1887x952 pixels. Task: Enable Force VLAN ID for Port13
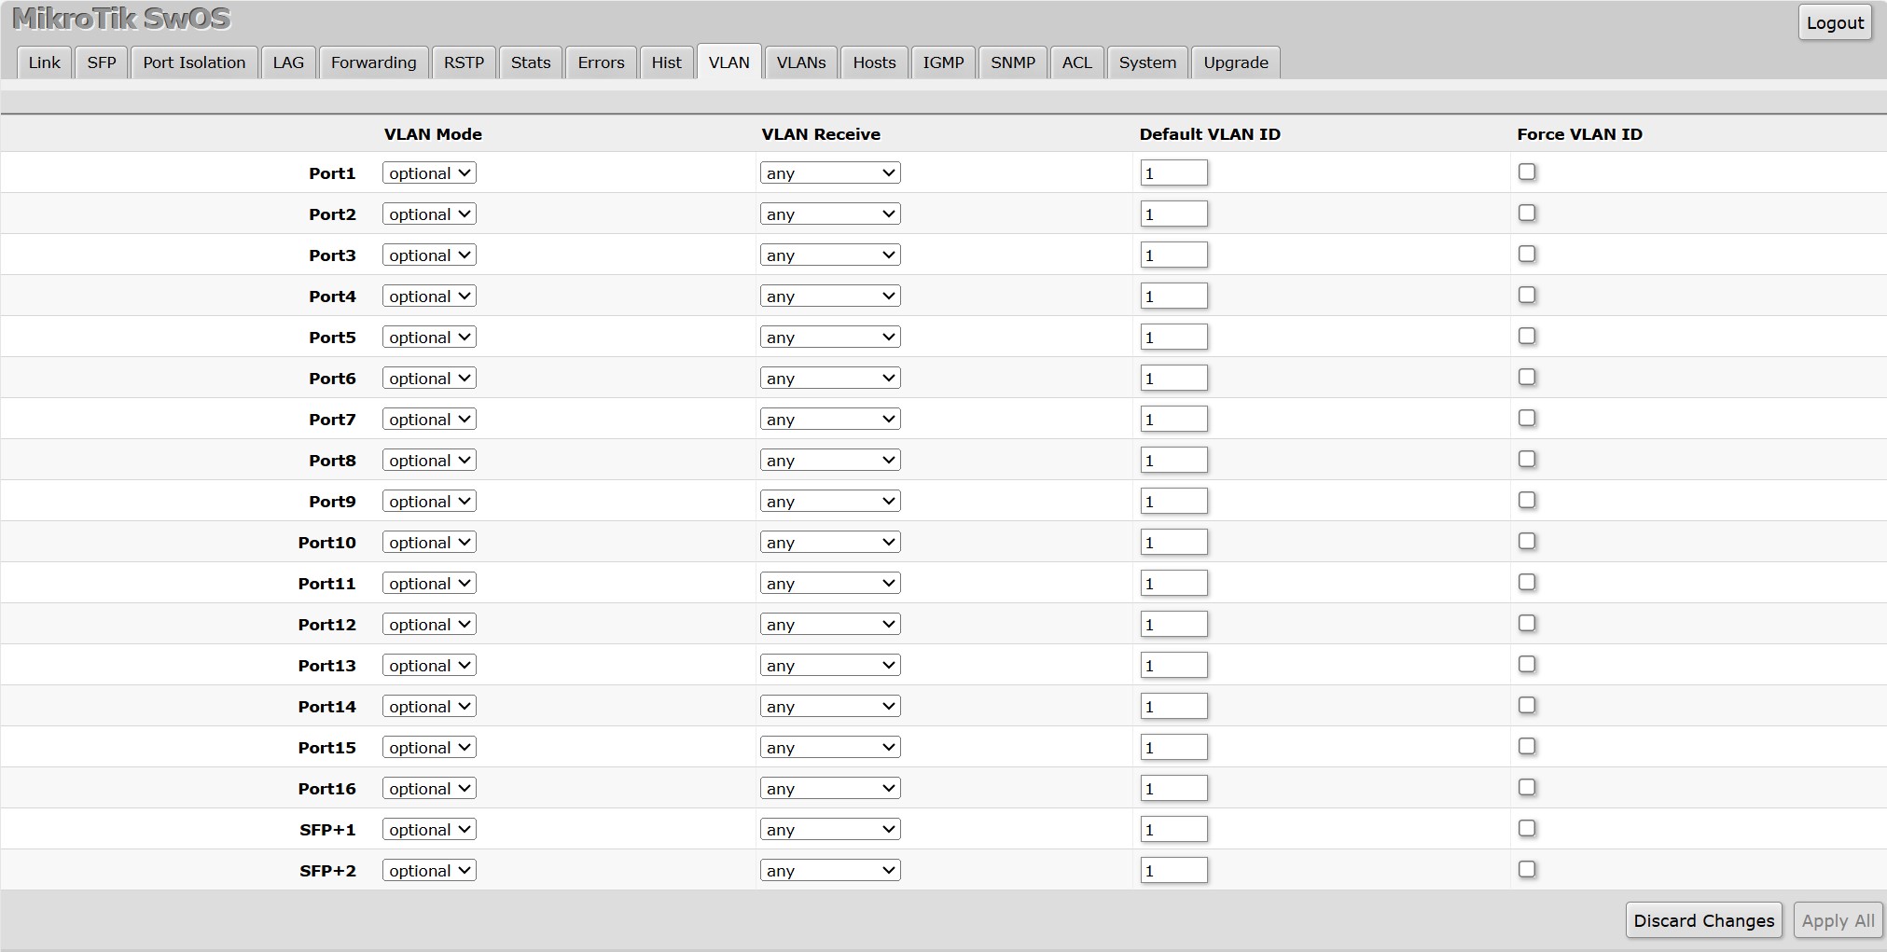click(x=1526, y=664)
